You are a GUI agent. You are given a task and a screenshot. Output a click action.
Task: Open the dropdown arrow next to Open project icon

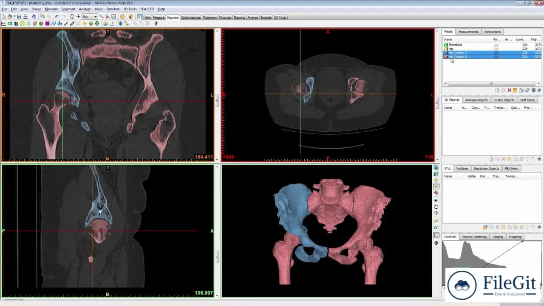14,17
